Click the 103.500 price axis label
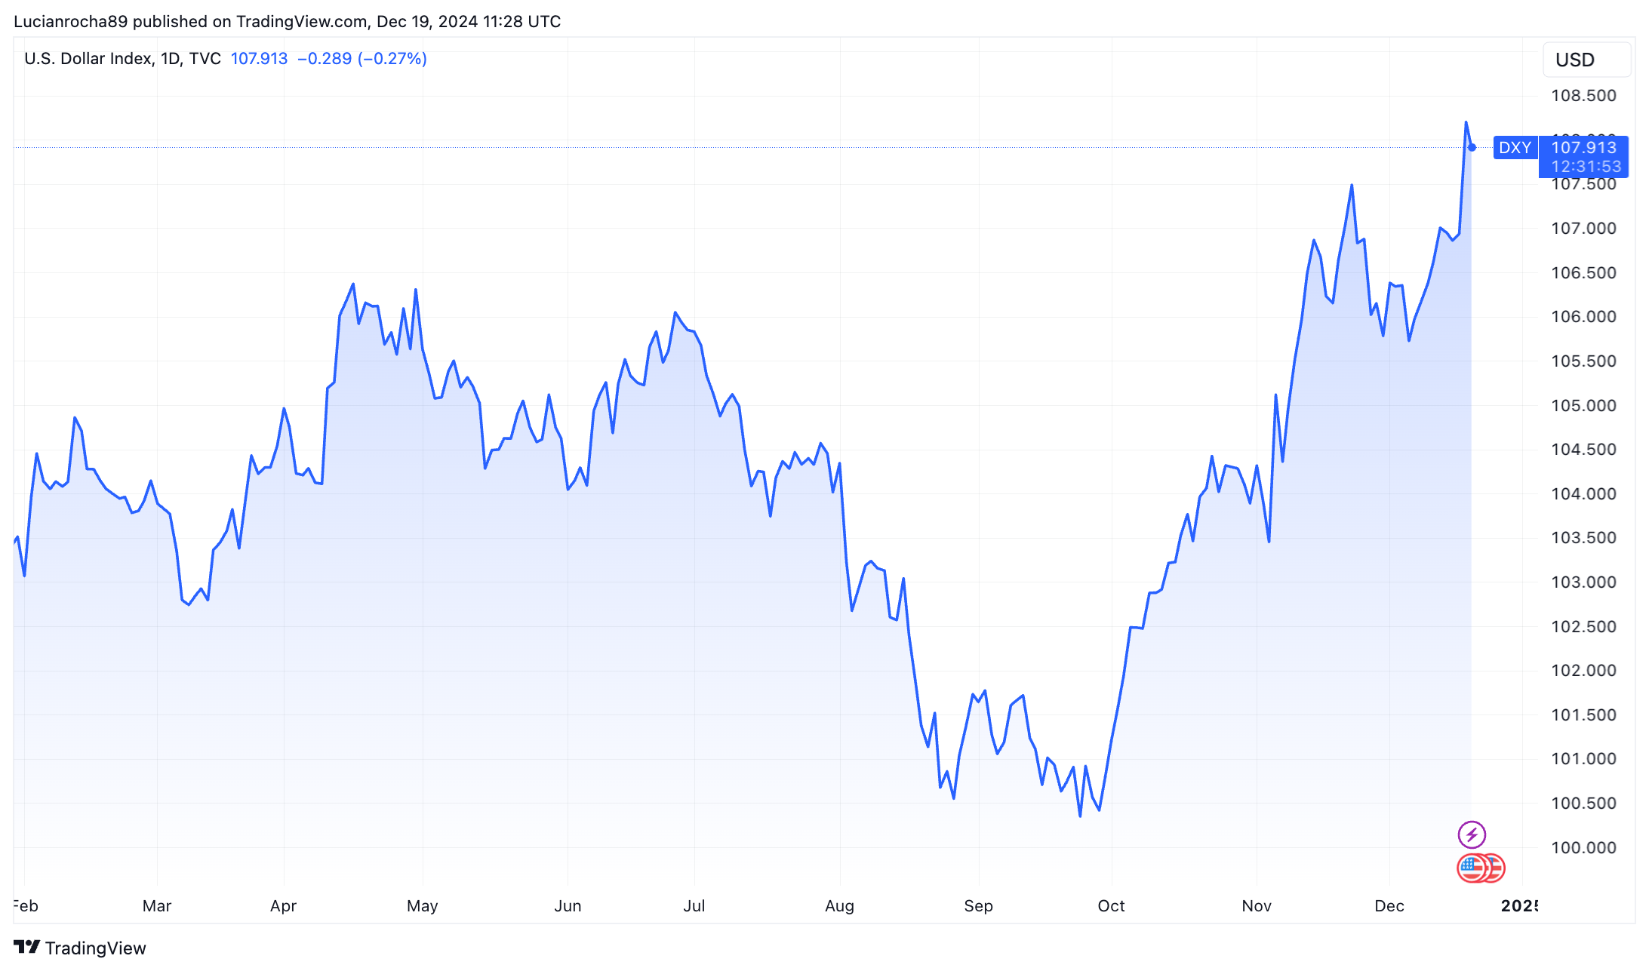The image size is (1649, 971). pos(1583,538)
